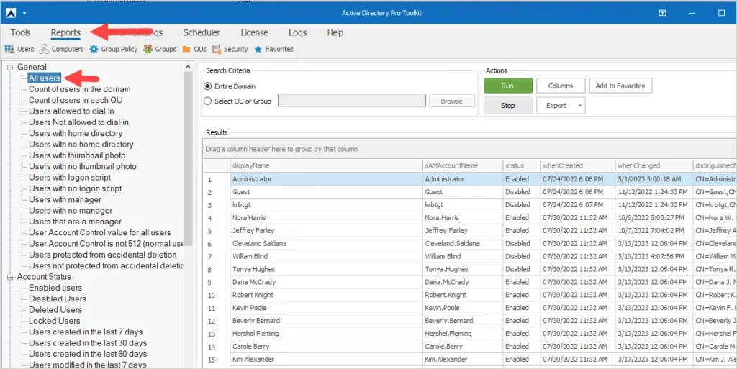Screen dimensions: 737x369
Task: Open the Logs tab
Action: (297, 32)
